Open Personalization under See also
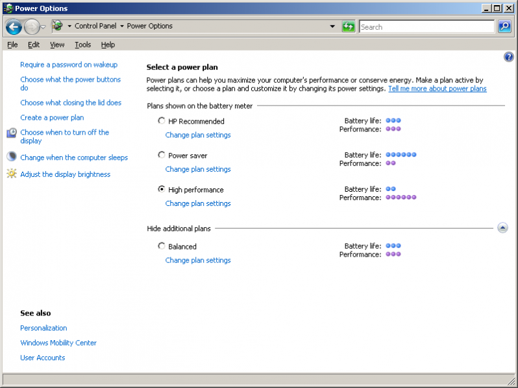This screenshot has height=388, width=518. pos(43,328)
